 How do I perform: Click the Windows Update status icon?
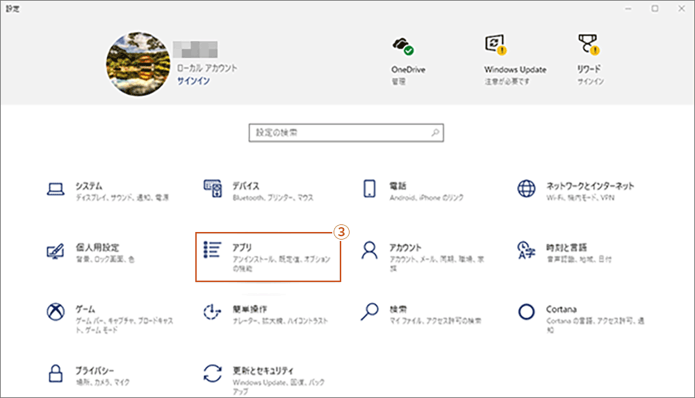(x=495, y=44)
